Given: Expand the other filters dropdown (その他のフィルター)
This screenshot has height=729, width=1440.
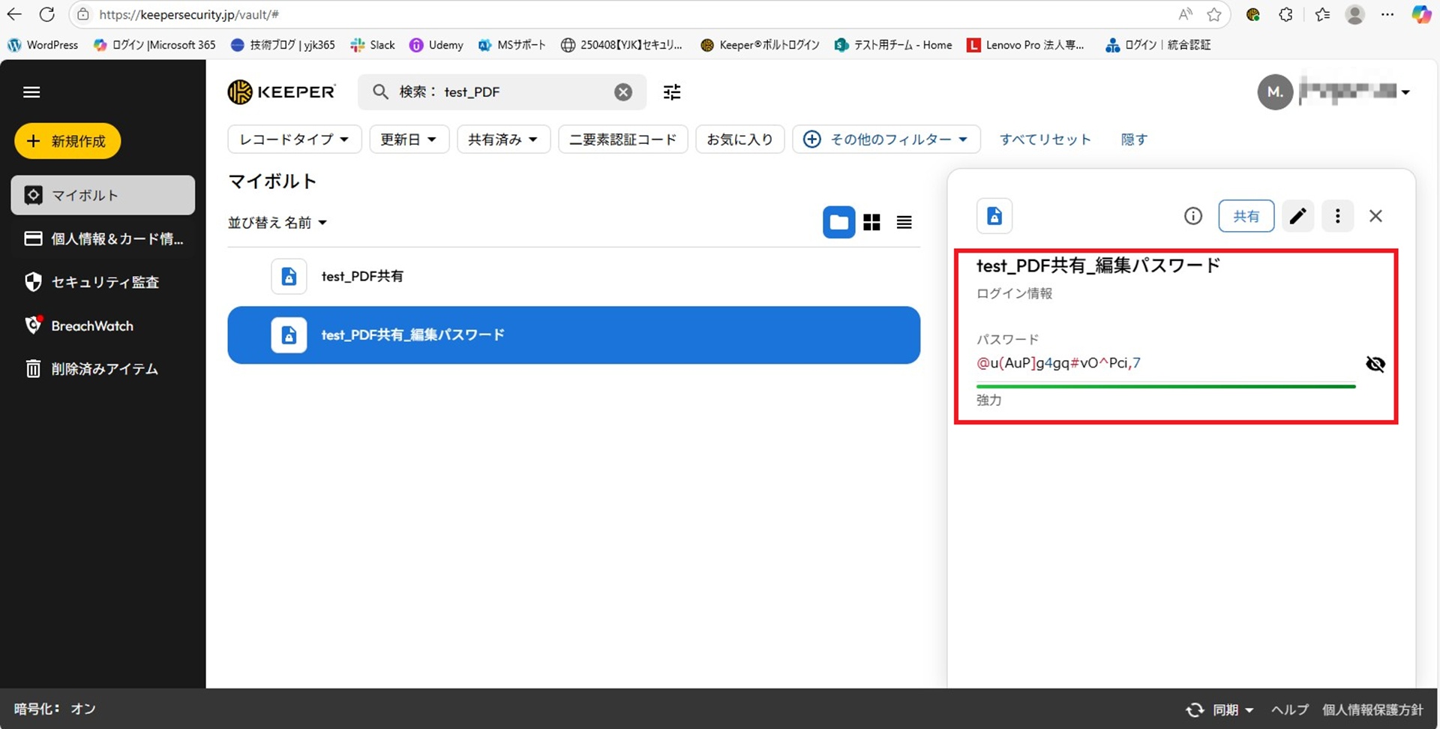Looking at the screenshot, I should [x=886, y=139].
